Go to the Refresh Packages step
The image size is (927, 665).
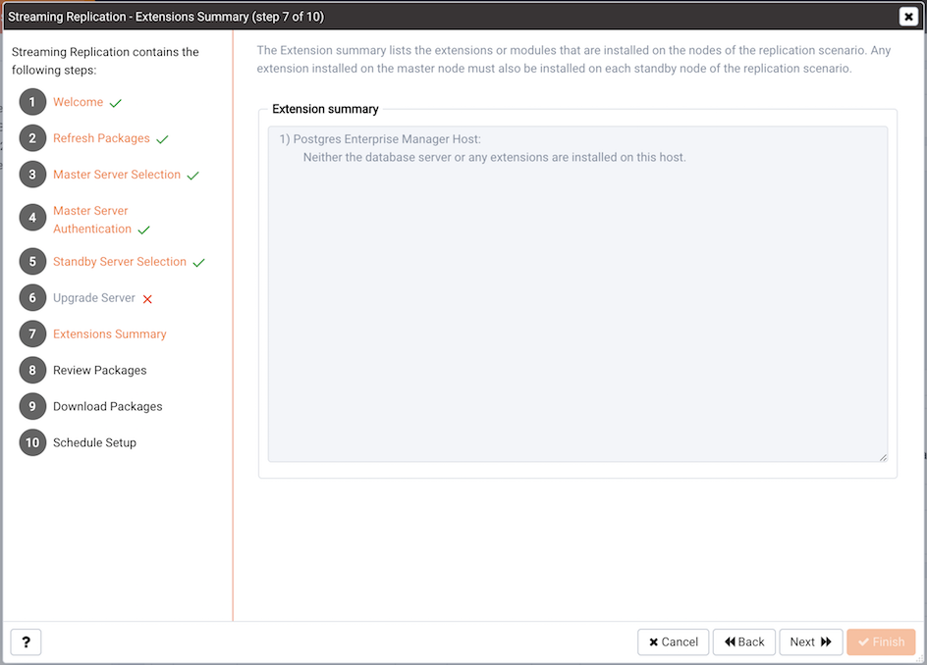click(x=101, y=138)
